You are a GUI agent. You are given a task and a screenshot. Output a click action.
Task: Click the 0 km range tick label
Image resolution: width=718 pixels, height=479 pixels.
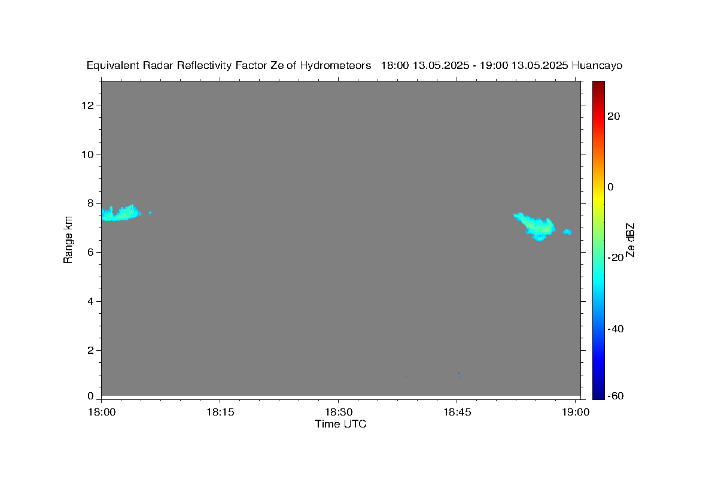coord(92,396)
